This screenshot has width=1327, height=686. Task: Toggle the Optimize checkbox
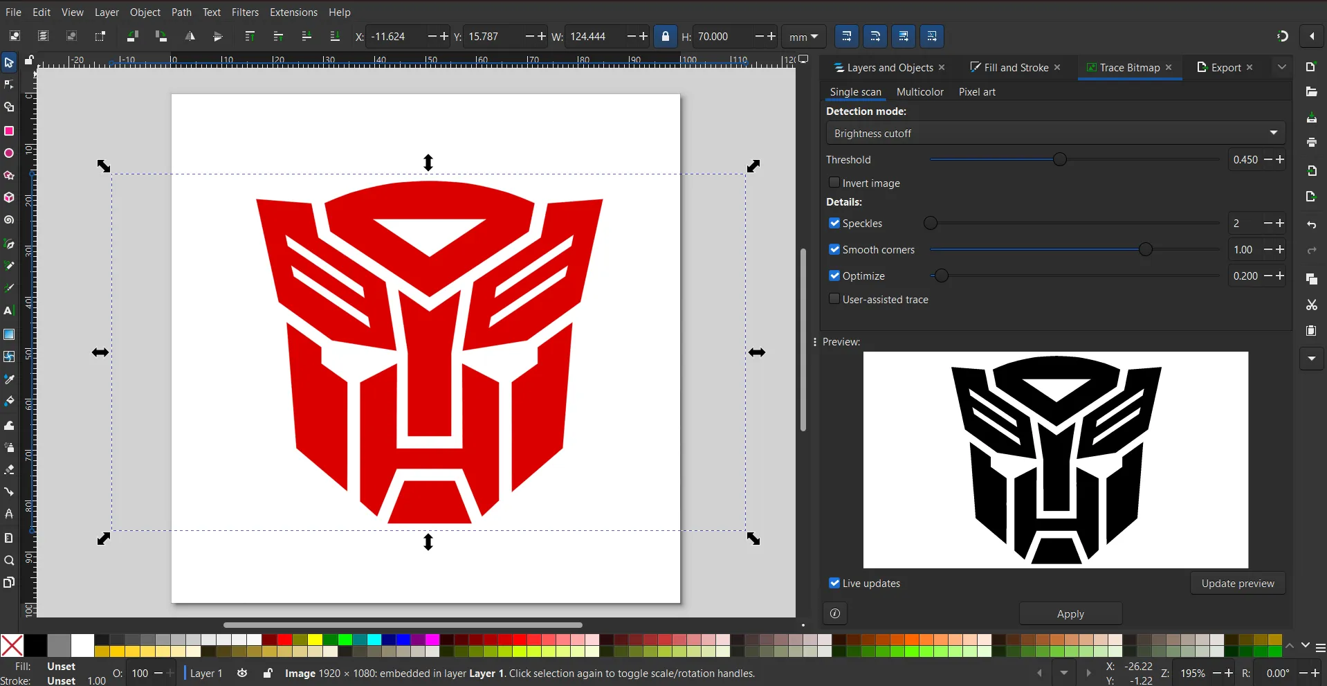point(834,276)
